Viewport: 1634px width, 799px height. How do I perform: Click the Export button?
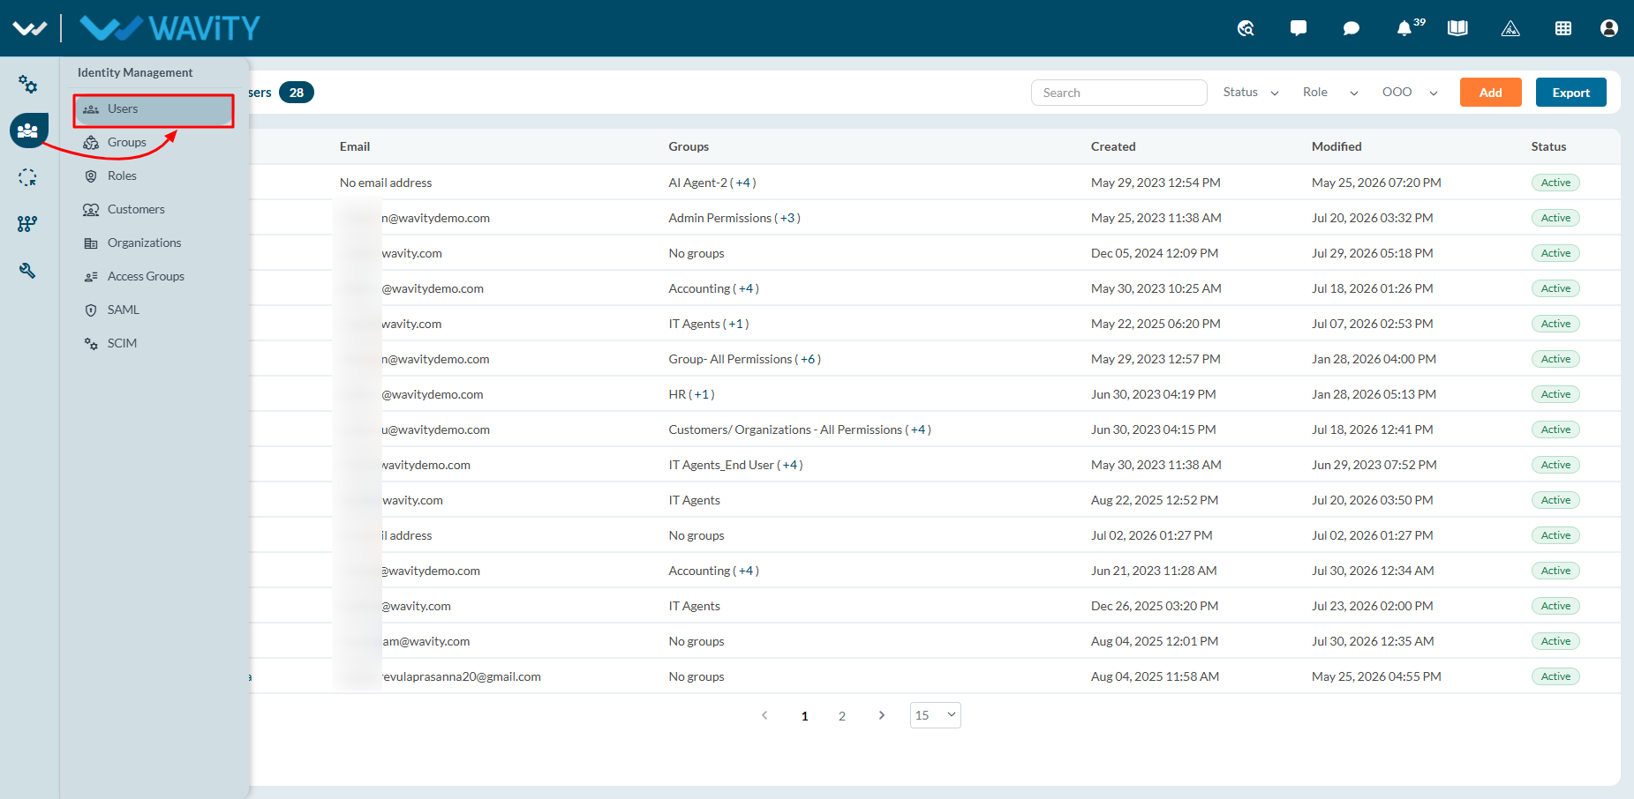point(1570,93)
